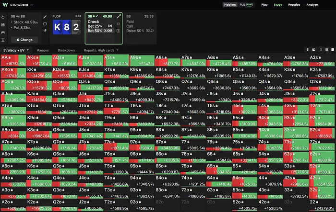Click the save disk icon in sidebar
The height and width of the screenshot is (212, 336).
point(3,25)
